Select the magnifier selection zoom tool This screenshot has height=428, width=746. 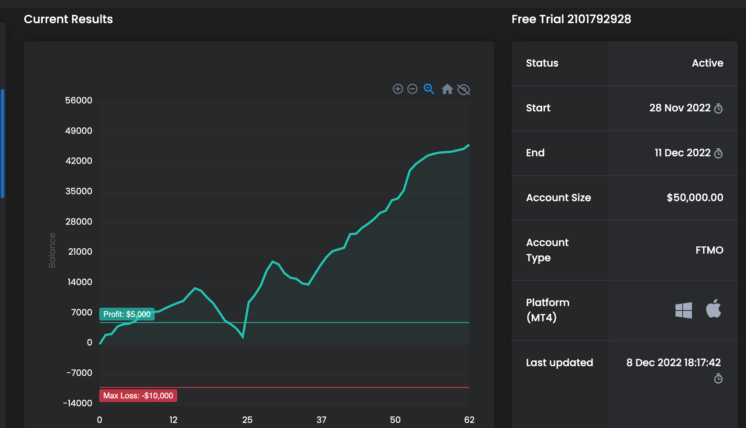[x=429, y=89]
